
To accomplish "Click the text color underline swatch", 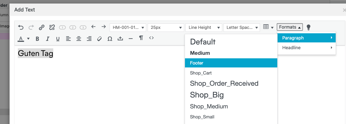I will (x=21, y=39).
